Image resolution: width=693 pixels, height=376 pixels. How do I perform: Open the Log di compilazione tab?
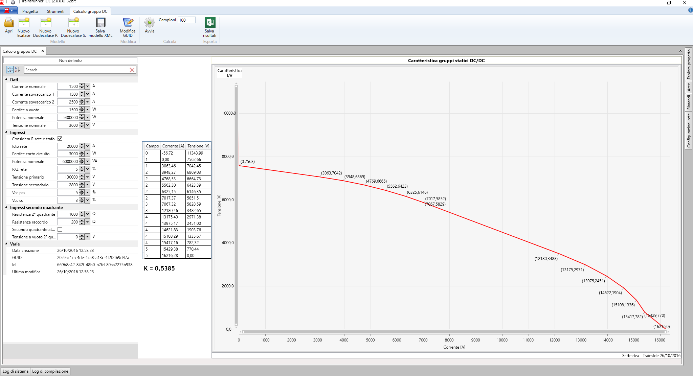click(x=50, y=371)
